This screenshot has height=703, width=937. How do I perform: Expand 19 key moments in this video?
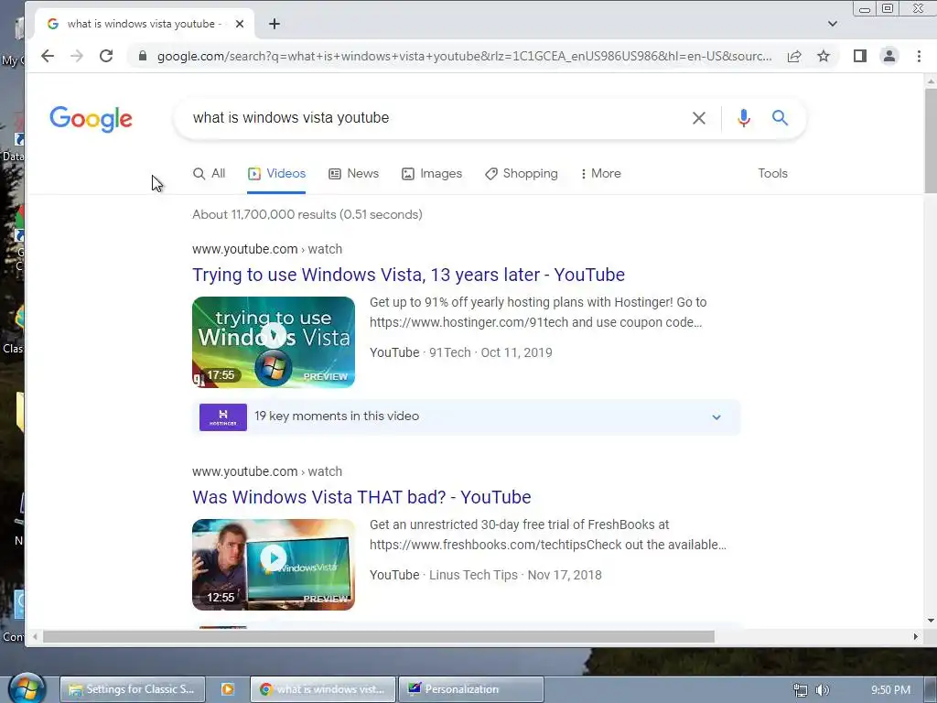pos(466,416)
